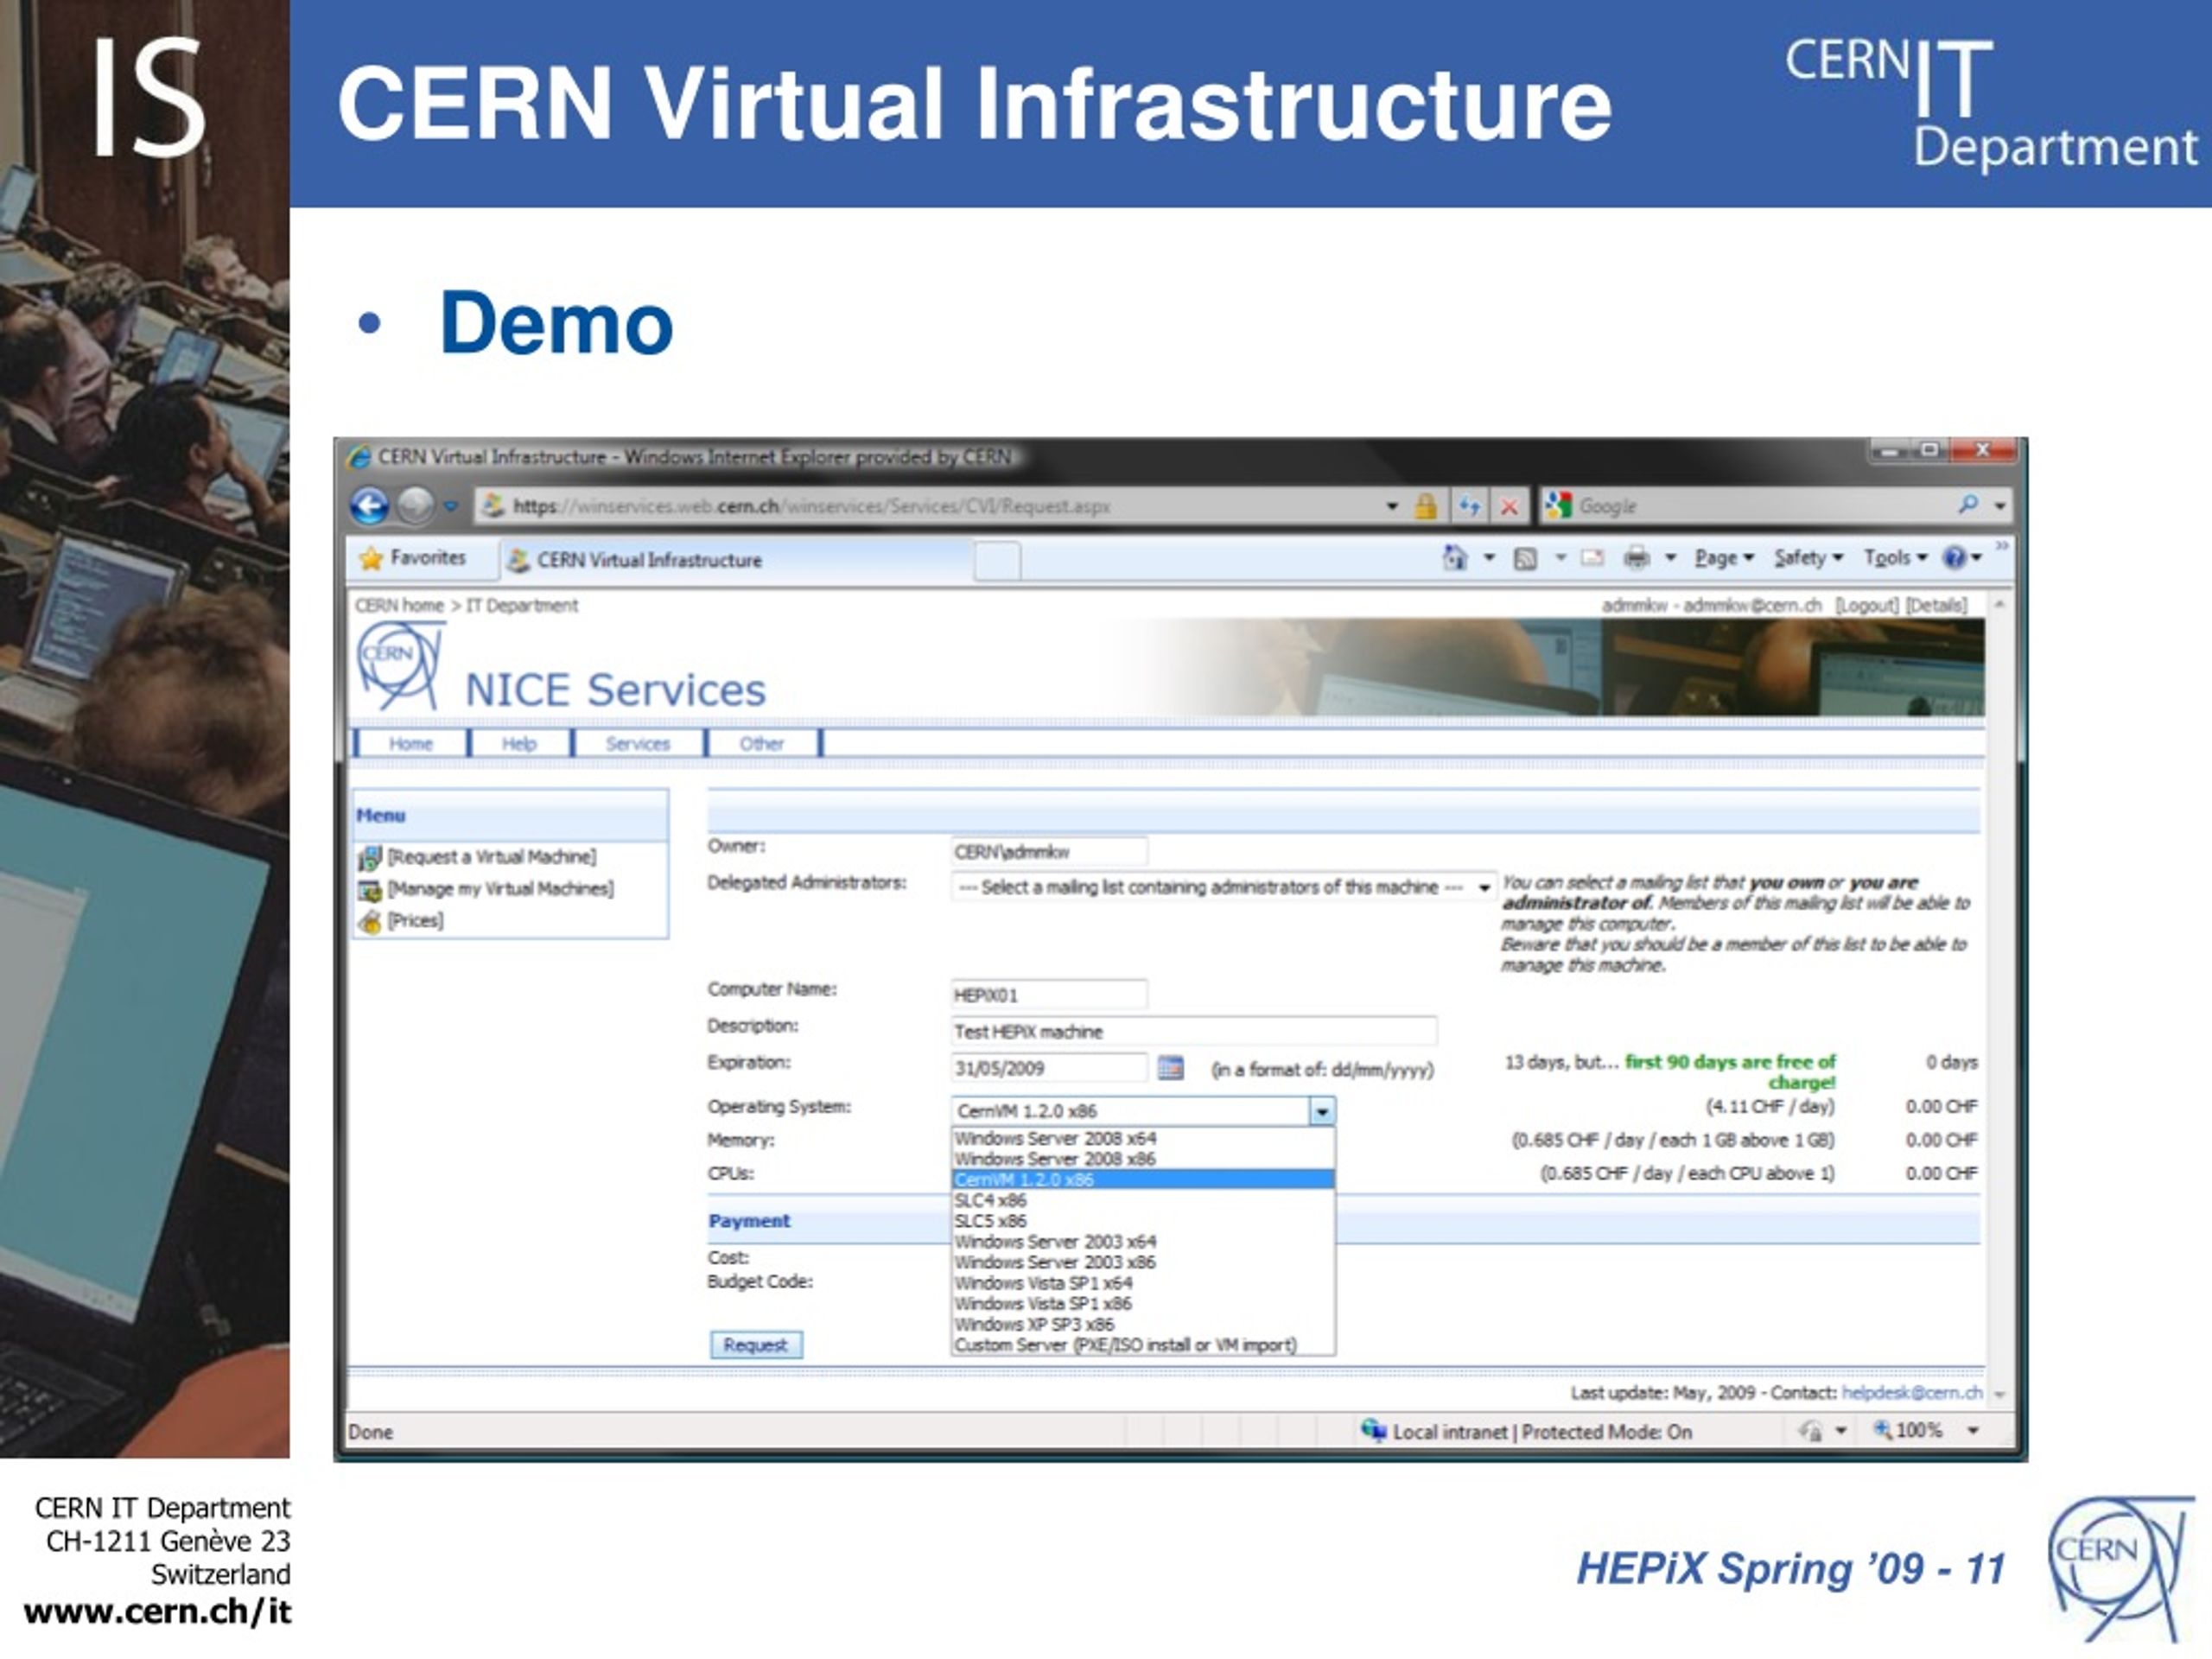Screen dimensions: 2212x1659
Task: Click the Description text field
Action: tap(1194, 1031)
